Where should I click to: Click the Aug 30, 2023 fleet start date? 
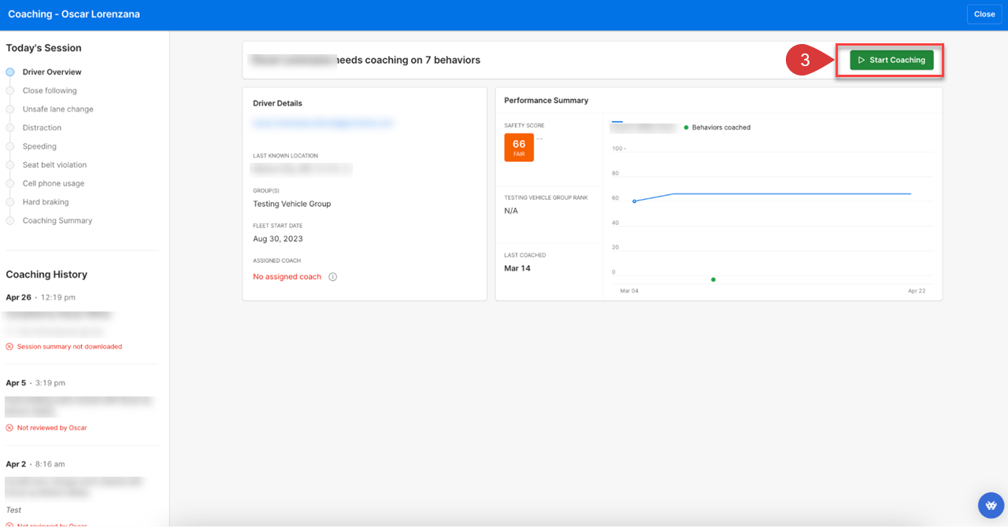pos(278,239)
